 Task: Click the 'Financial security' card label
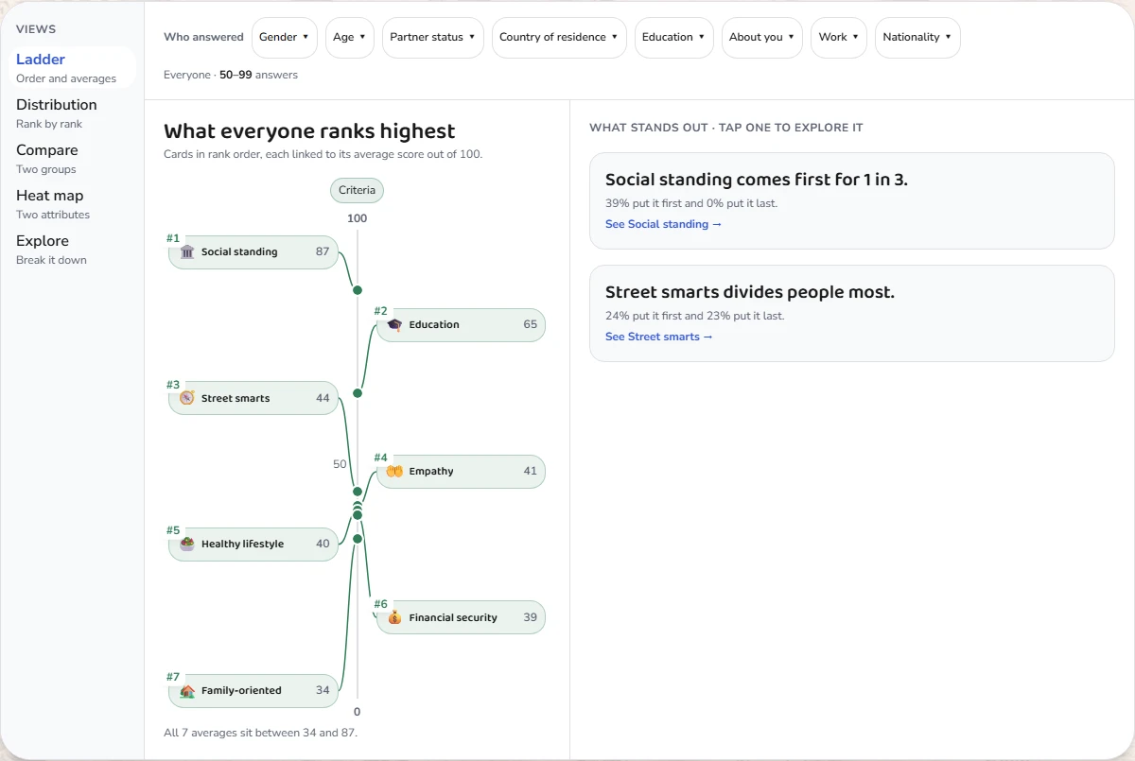tap(453, 618)
